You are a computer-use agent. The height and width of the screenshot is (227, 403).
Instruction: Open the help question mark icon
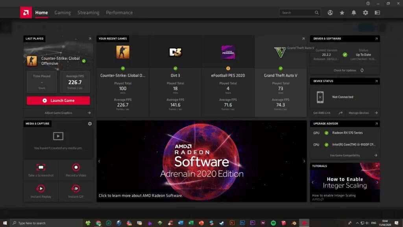pos(368,3)
